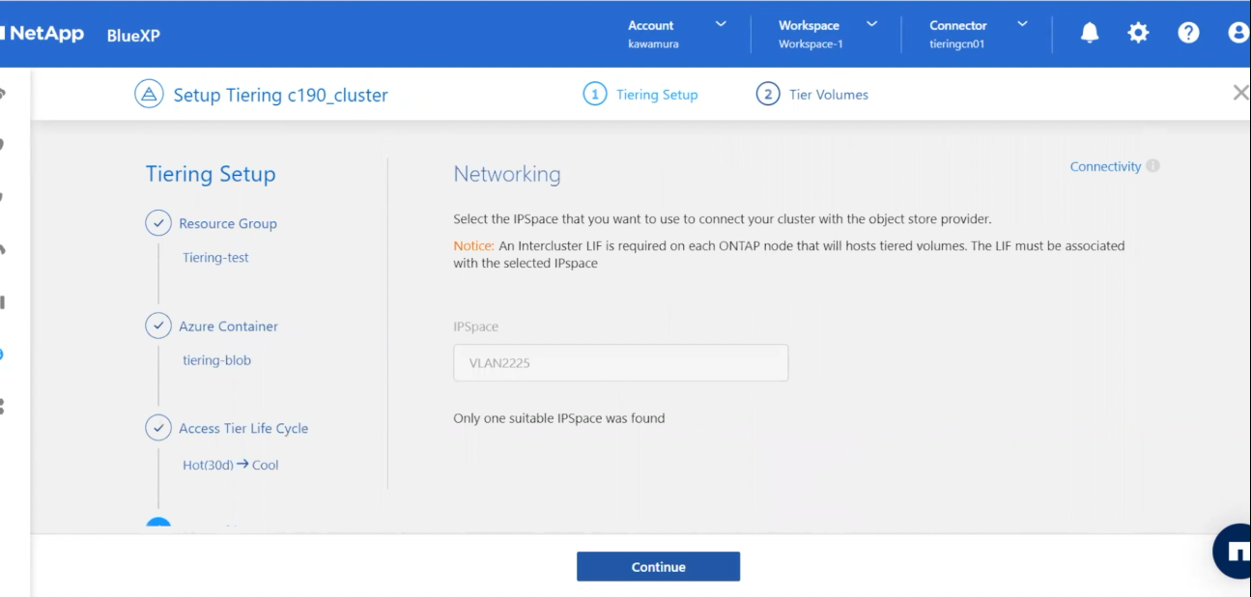
Task: Click the IPSpace field showing VLAN2225
Action: pyautogui.click(x=621, y=363)
